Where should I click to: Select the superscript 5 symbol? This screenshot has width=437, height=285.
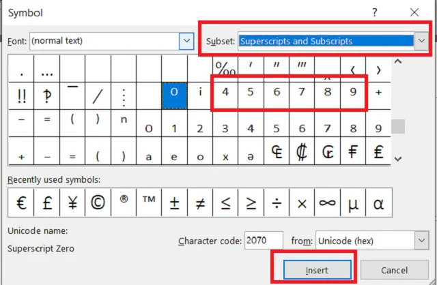[251, 95]
